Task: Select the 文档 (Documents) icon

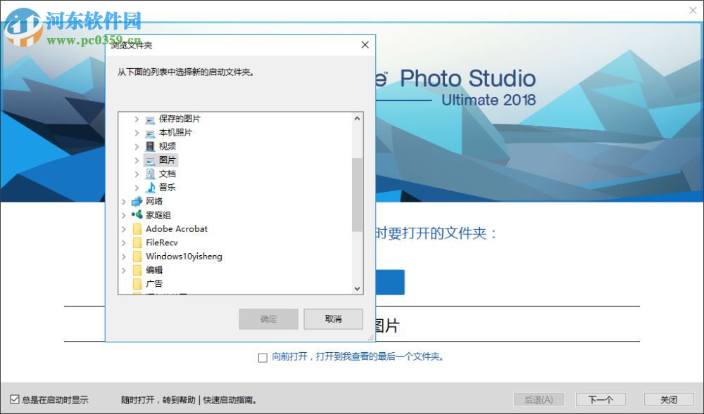Action: point(149,173)
